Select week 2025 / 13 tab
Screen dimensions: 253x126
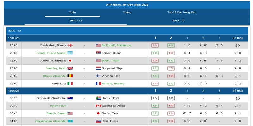[x=178, y=20]
